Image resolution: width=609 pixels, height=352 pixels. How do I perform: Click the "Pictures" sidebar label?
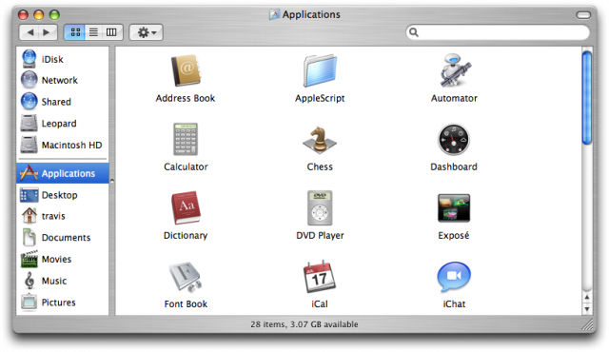pyautogui.click(x=59, y=303)
